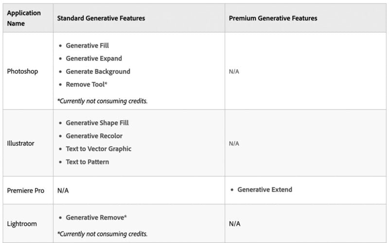
Task: Select the Text to Vector Graphic item
Action: tap(98, 149)
